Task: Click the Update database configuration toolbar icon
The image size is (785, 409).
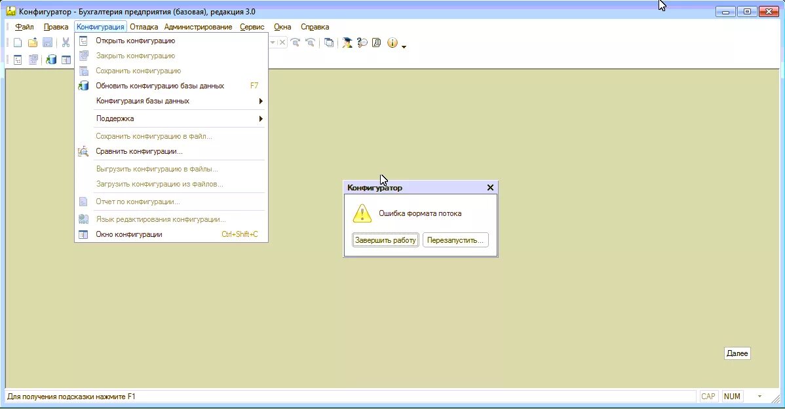Action: [51, 60]
